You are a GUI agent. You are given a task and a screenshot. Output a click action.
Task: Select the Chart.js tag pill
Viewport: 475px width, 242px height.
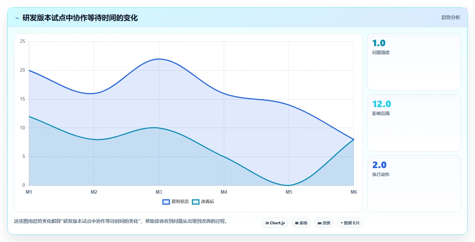point(275,223)
